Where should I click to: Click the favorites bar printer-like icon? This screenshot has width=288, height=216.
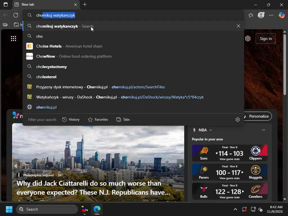pos(5,25)
